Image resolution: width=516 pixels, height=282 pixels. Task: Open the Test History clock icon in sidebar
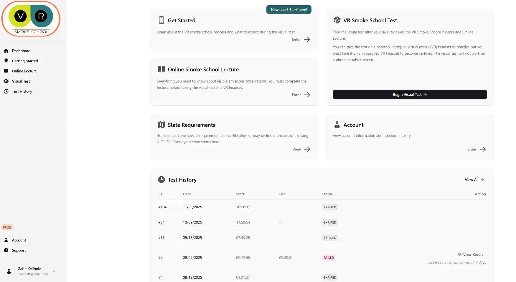[6, 91]
